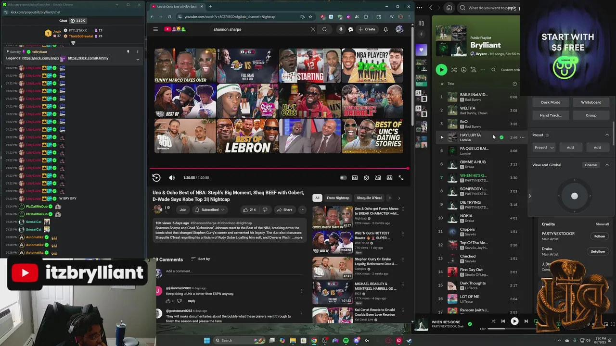Select the From Nightcap chip
The image size is (616, 346).
[x=338, y=198]
